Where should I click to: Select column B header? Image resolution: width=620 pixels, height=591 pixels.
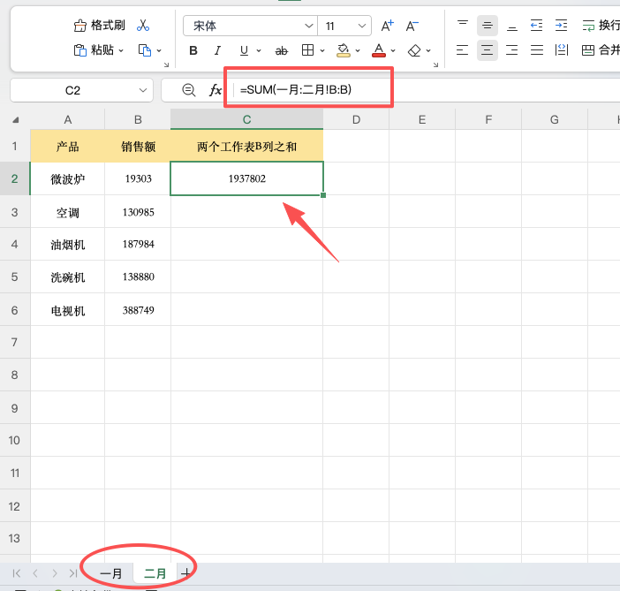[x=138, y=119]
